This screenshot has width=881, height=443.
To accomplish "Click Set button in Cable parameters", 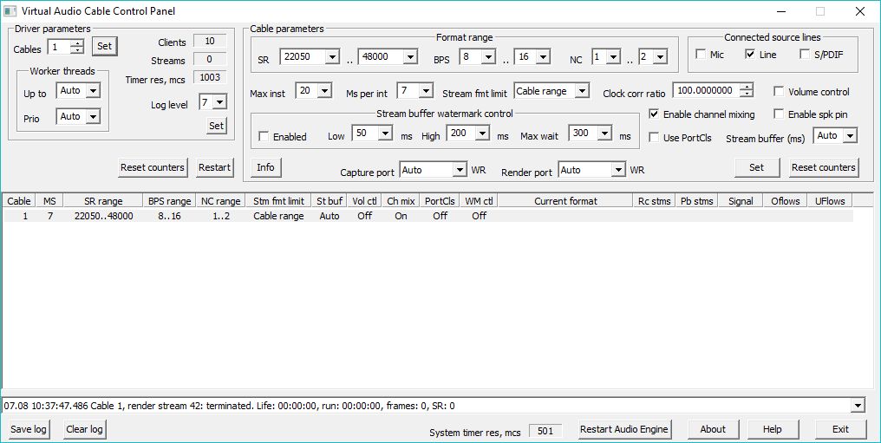I will (757, 167).
